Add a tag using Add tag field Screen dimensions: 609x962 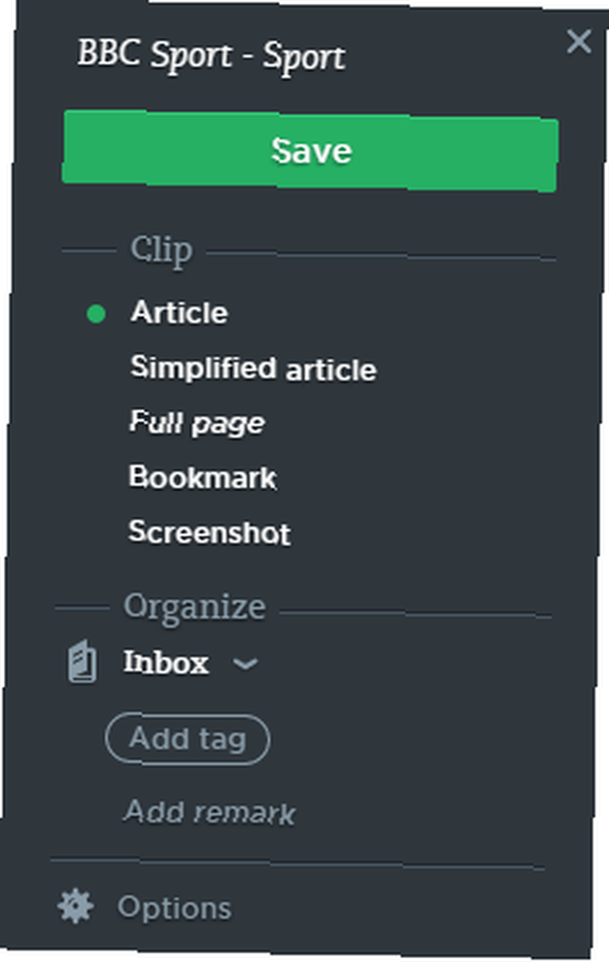188,739
